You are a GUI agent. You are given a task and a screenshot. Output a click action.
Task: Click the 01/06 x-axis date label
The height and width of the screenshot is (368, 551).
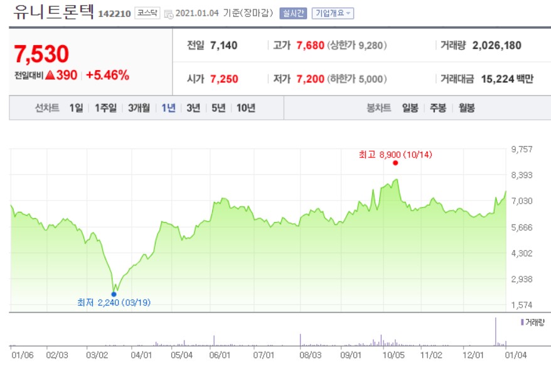click(x=22, y=355)
